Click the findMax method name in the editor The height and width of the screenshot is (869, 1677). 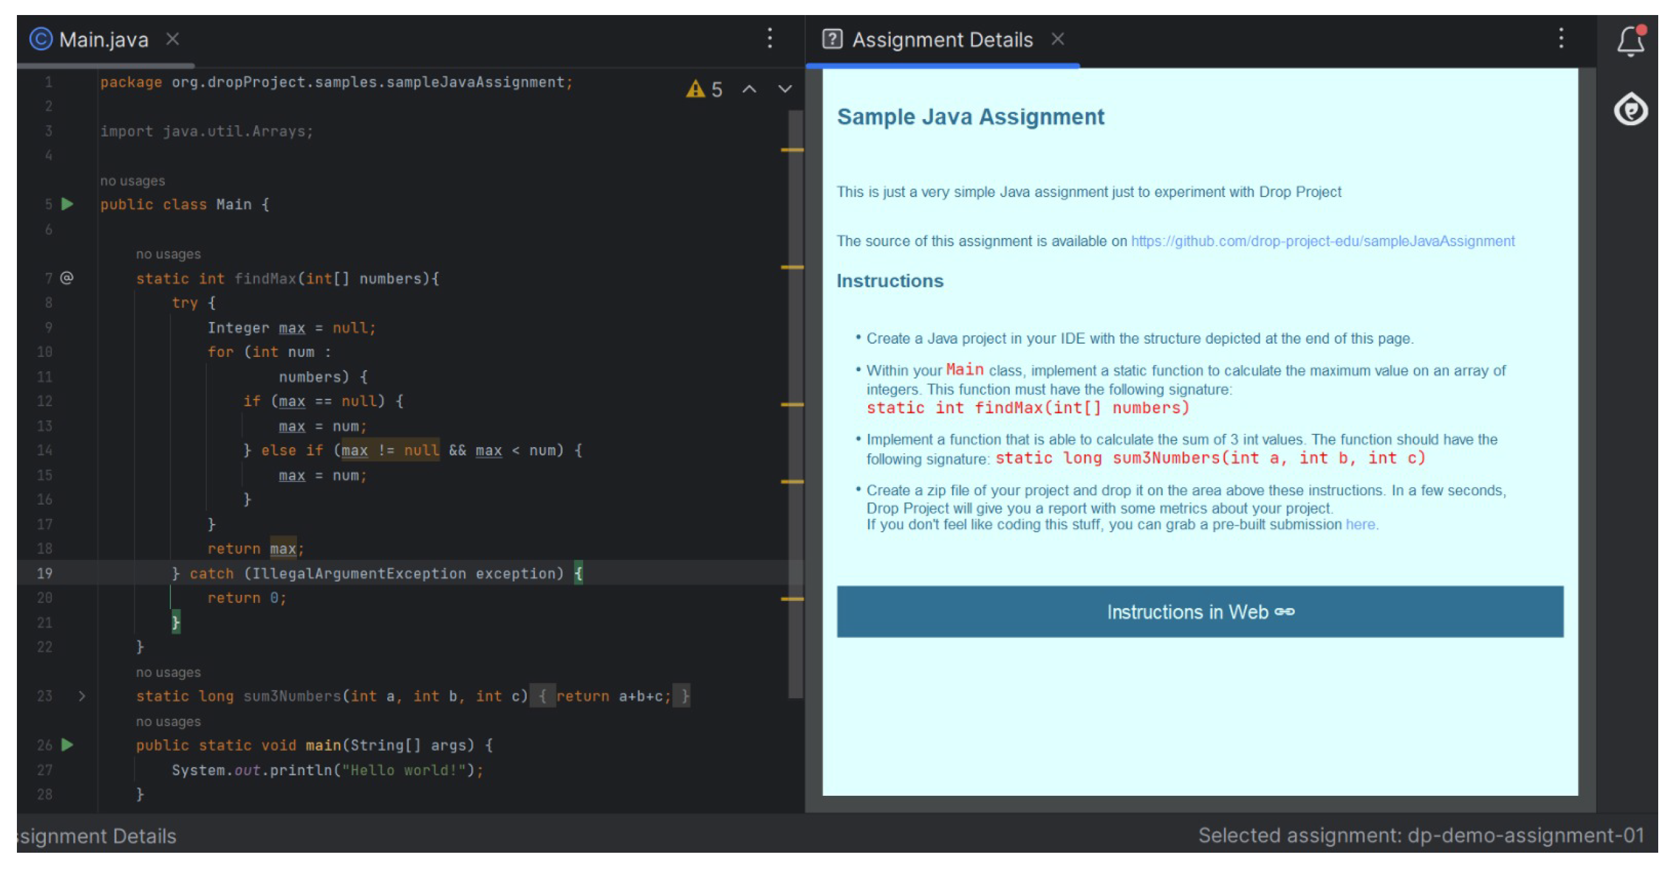point(265,279)
